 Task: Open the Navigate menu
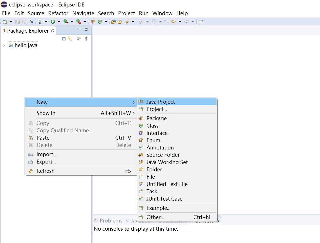[83, 13]
